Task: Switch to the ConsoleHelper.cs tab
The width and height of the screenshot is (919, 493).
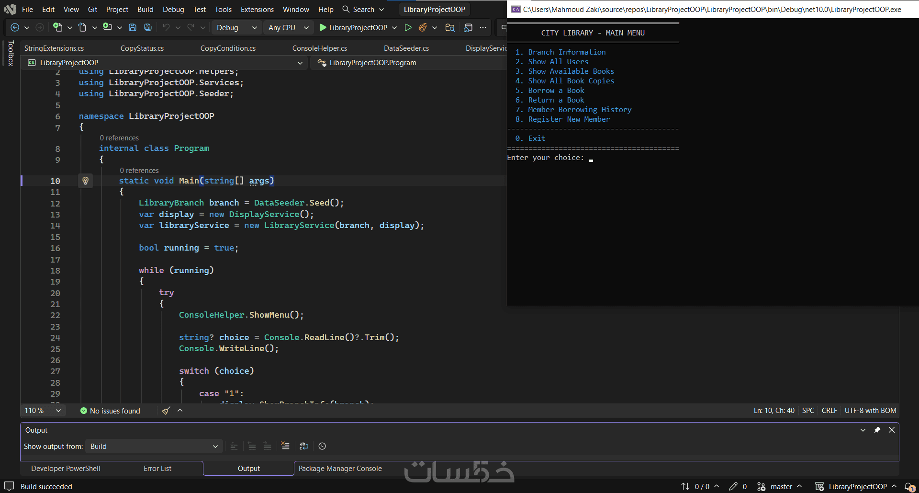Action: click(320, 48)
